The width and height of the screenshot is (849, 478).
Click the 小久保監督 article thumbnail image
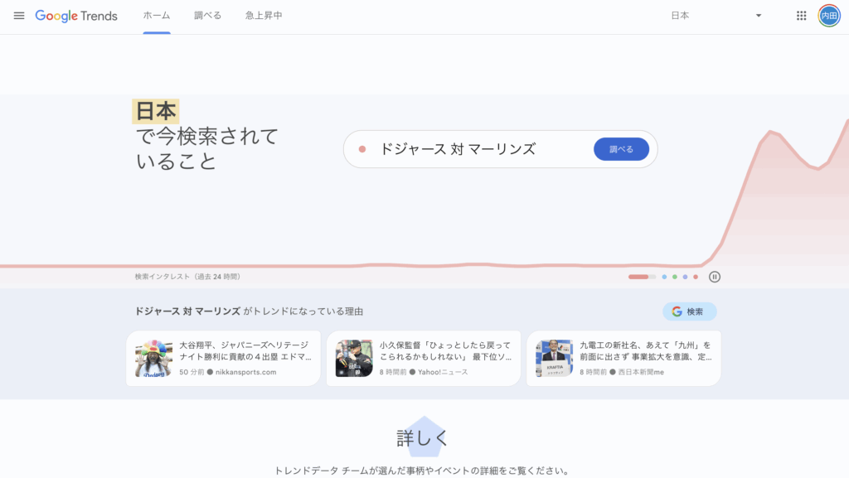[354, 359]
